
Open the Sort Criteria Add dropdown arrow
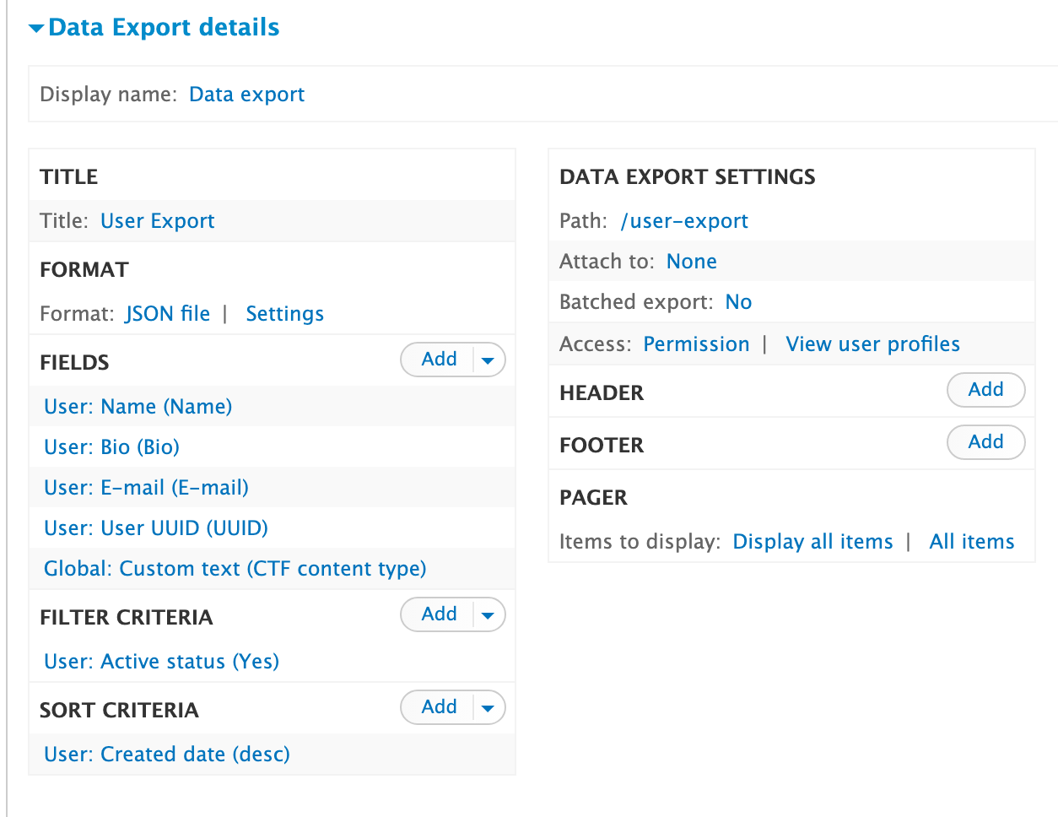point(489,708)
